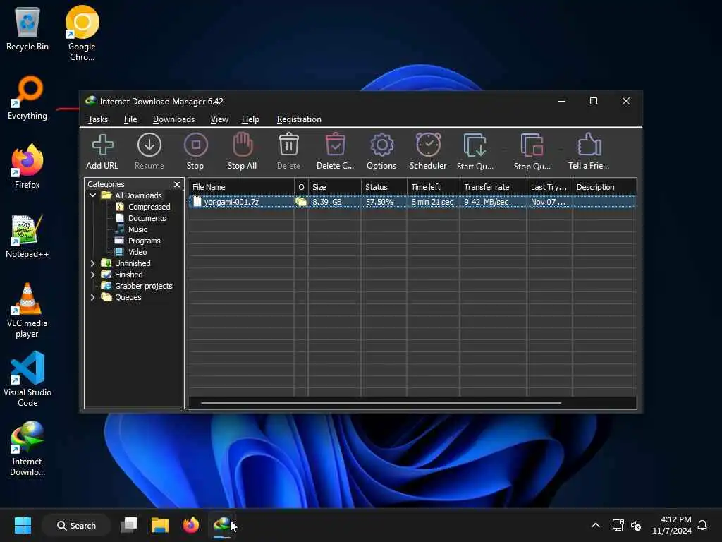Image resolution: width=722 pixels, height=542 pixels.
Task: Sort by File Name column header
Action: tap(241, 187)
